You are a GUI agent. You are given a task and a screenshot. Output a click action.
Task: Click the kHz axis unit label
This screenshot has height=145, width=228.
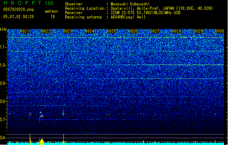click(x=3, y=29)
